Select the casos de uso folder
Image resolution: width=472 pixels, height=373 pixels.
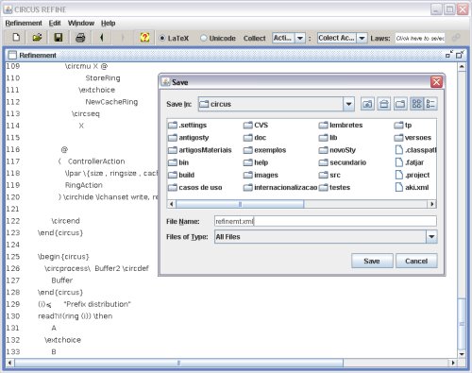pyautogui.click(x=194, y=187)
